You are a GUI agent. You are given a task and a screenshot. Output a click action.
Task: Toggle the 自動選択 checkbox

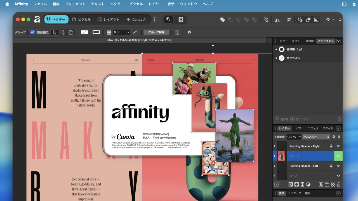coord(32,32)
